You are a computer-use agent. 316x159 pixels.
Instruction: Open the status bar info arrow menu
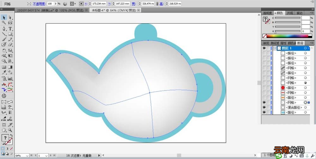point(99,156)
